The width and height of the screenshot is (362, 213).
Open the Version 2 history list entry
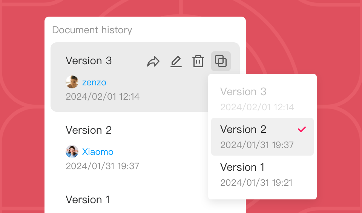click(89, 130)
